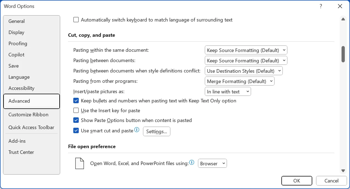Select the Customize Ribbon section
This screenshot has height=189, width=350.
pos(28,115)
